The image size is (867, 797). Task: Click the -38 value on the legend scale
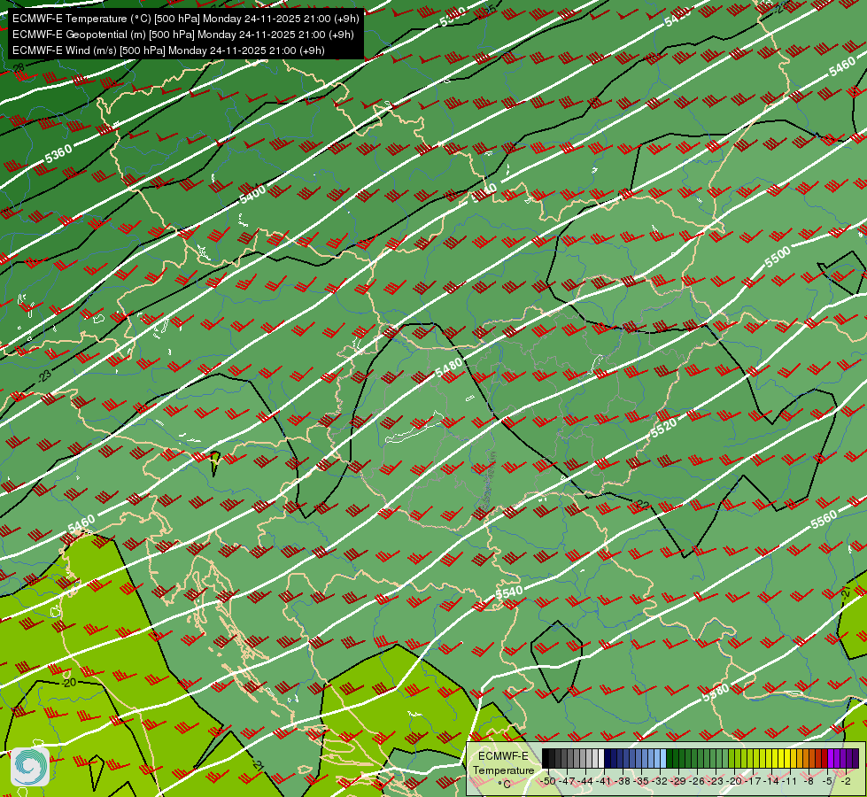[622, 782]
